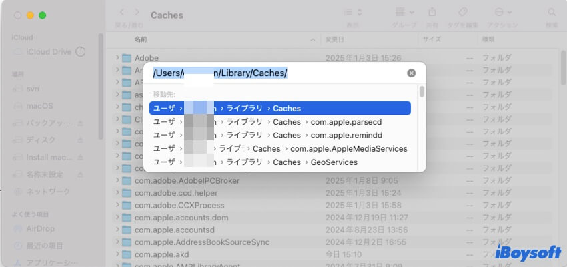Sort by the サイズ column header
The image size is (567, 267).
click(432, 39)
